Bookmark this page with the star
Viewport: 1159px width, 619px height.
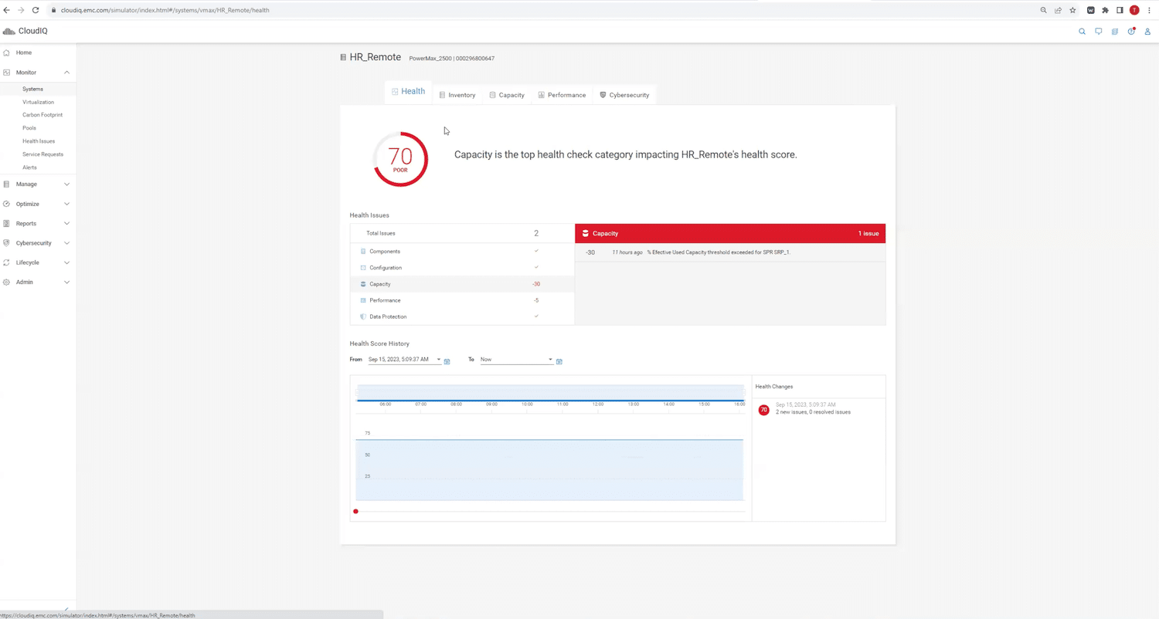tap(1072, 10)
